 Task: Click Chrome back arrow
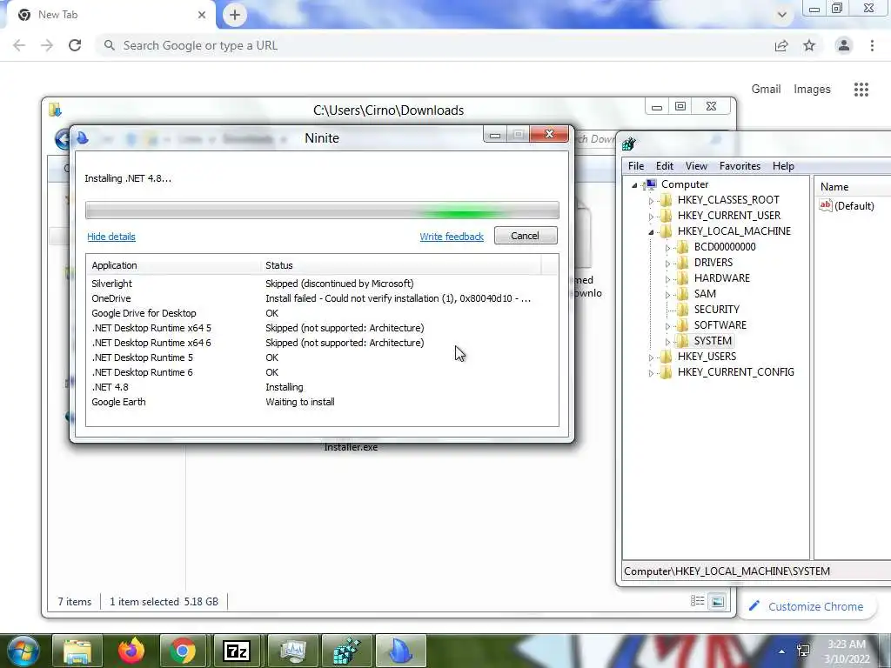(x=19, y=45)
